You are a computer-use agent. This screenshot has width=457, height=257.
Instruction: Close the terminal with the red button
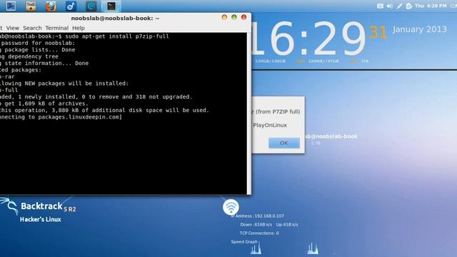[x=244, y=17]
